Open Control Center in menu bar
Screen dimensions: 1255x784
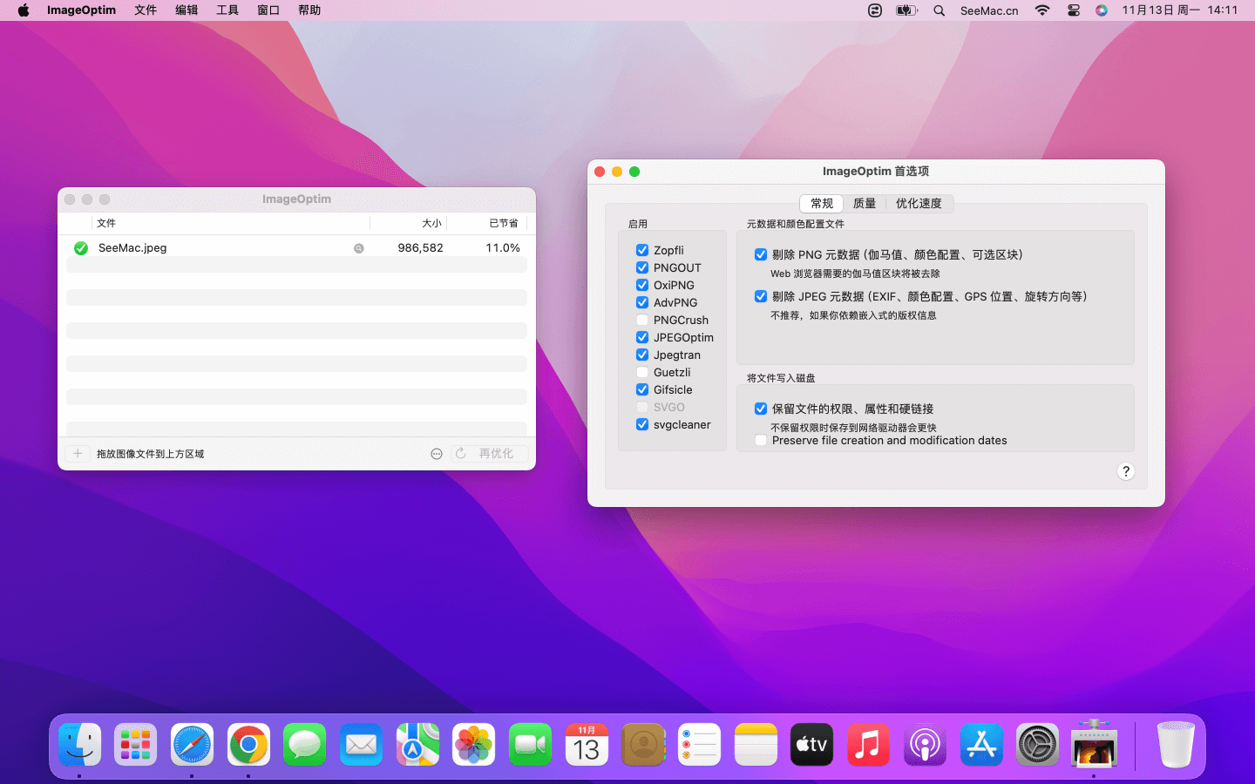tap(1073, 10)
